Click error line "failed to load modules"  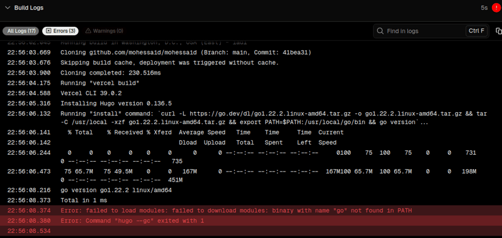tap(236, 210)
